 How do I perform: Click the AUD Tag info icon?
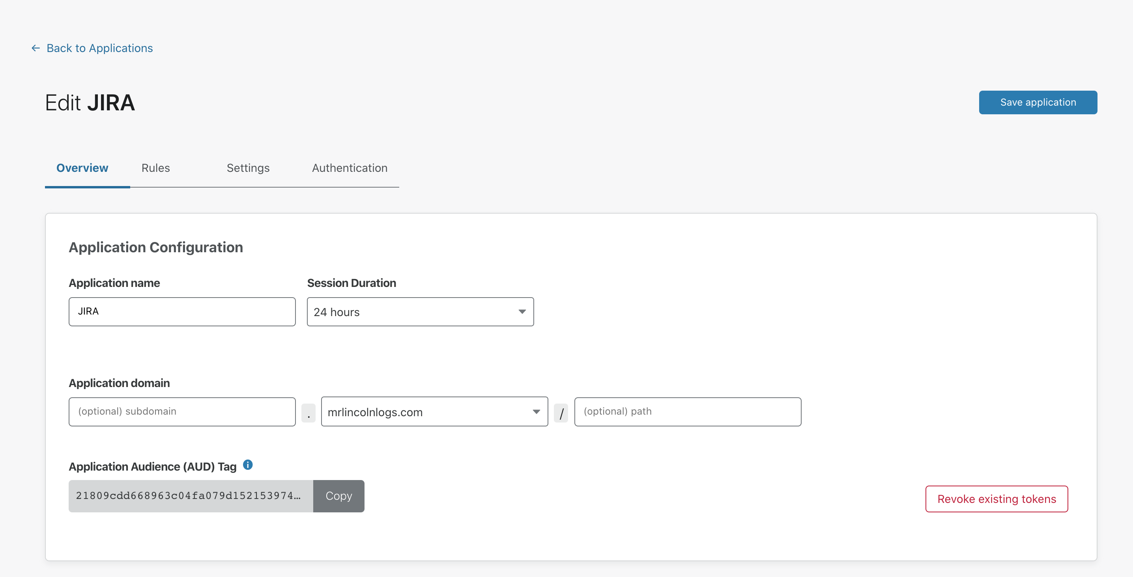click(248, 465)
